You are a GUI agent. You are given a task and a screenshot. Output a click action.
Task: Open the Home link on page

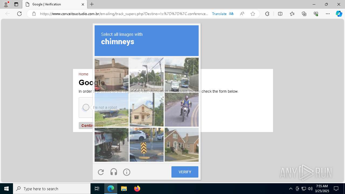(x=83, y=74)
